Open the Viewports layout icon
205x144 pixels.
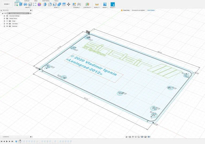pyautogui.click(x=149, y=137)
